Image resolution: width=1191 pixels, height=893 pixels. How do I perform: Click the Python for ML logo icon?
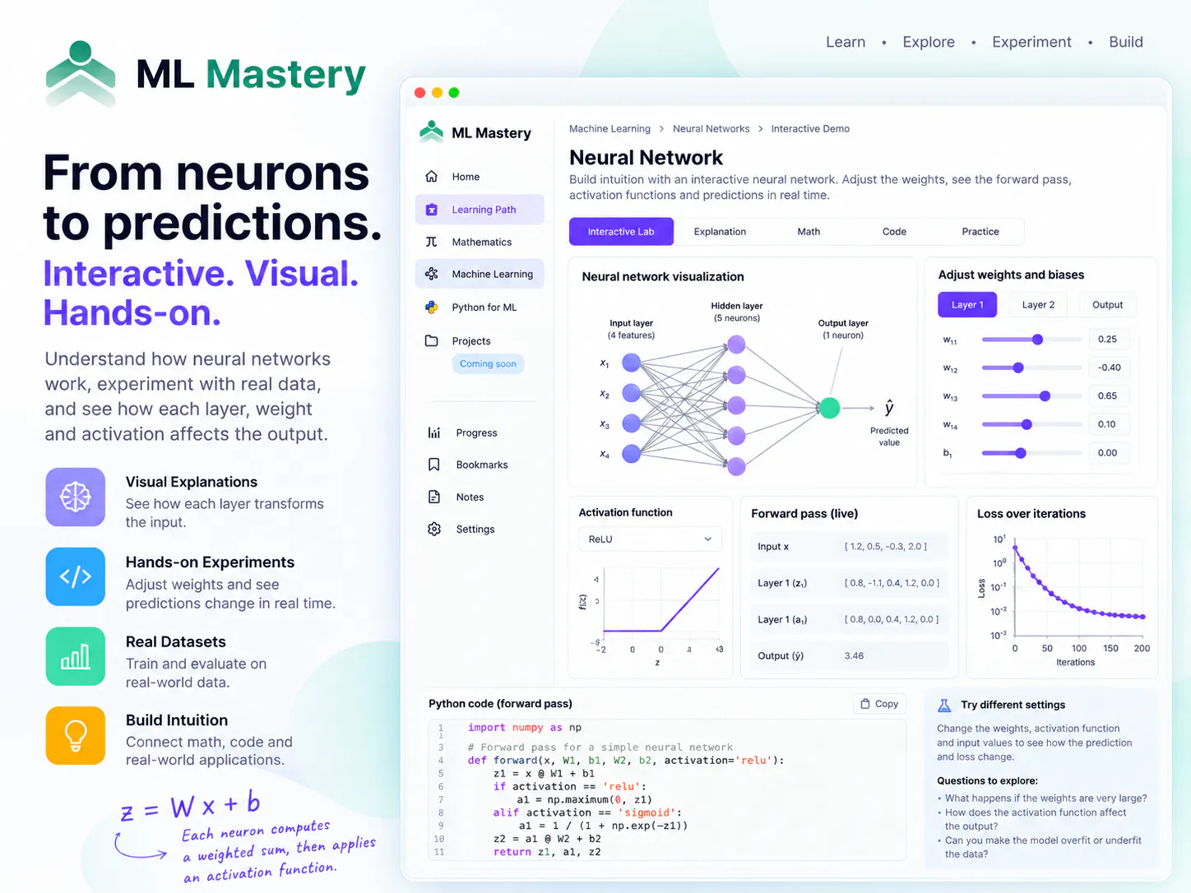point(431,307)
